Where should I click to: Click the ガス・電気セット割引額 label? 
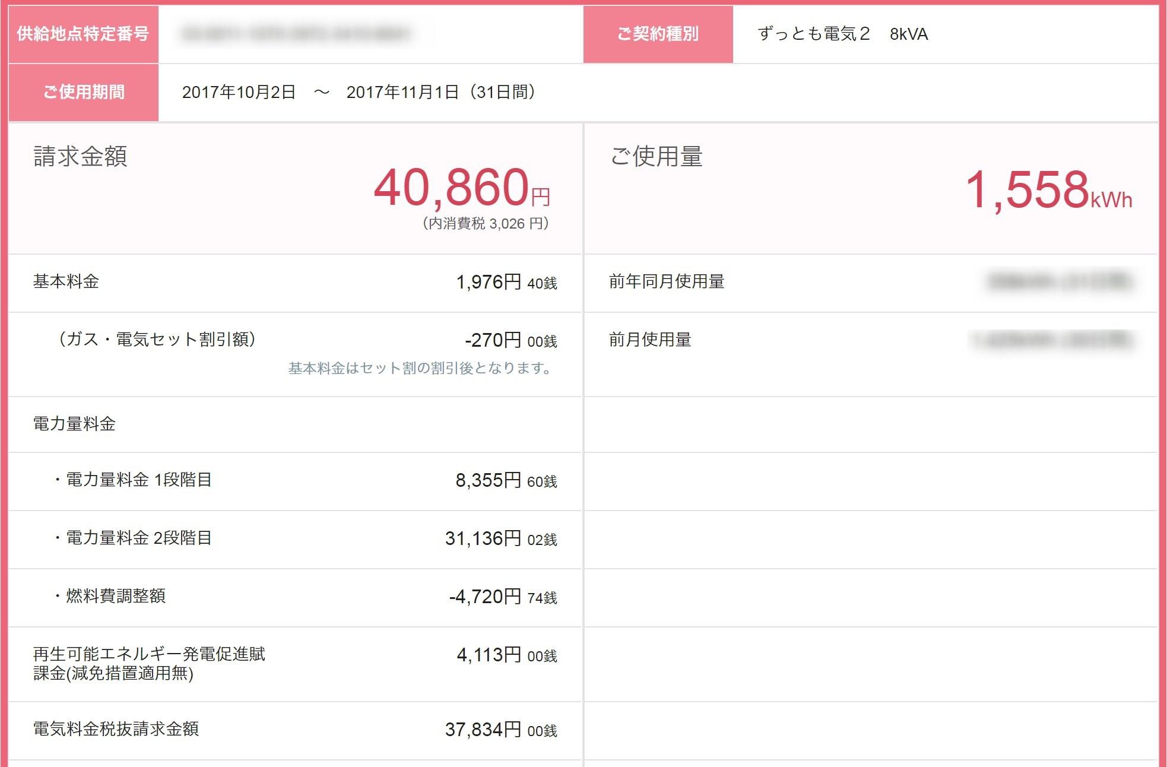tap(157, 339)
